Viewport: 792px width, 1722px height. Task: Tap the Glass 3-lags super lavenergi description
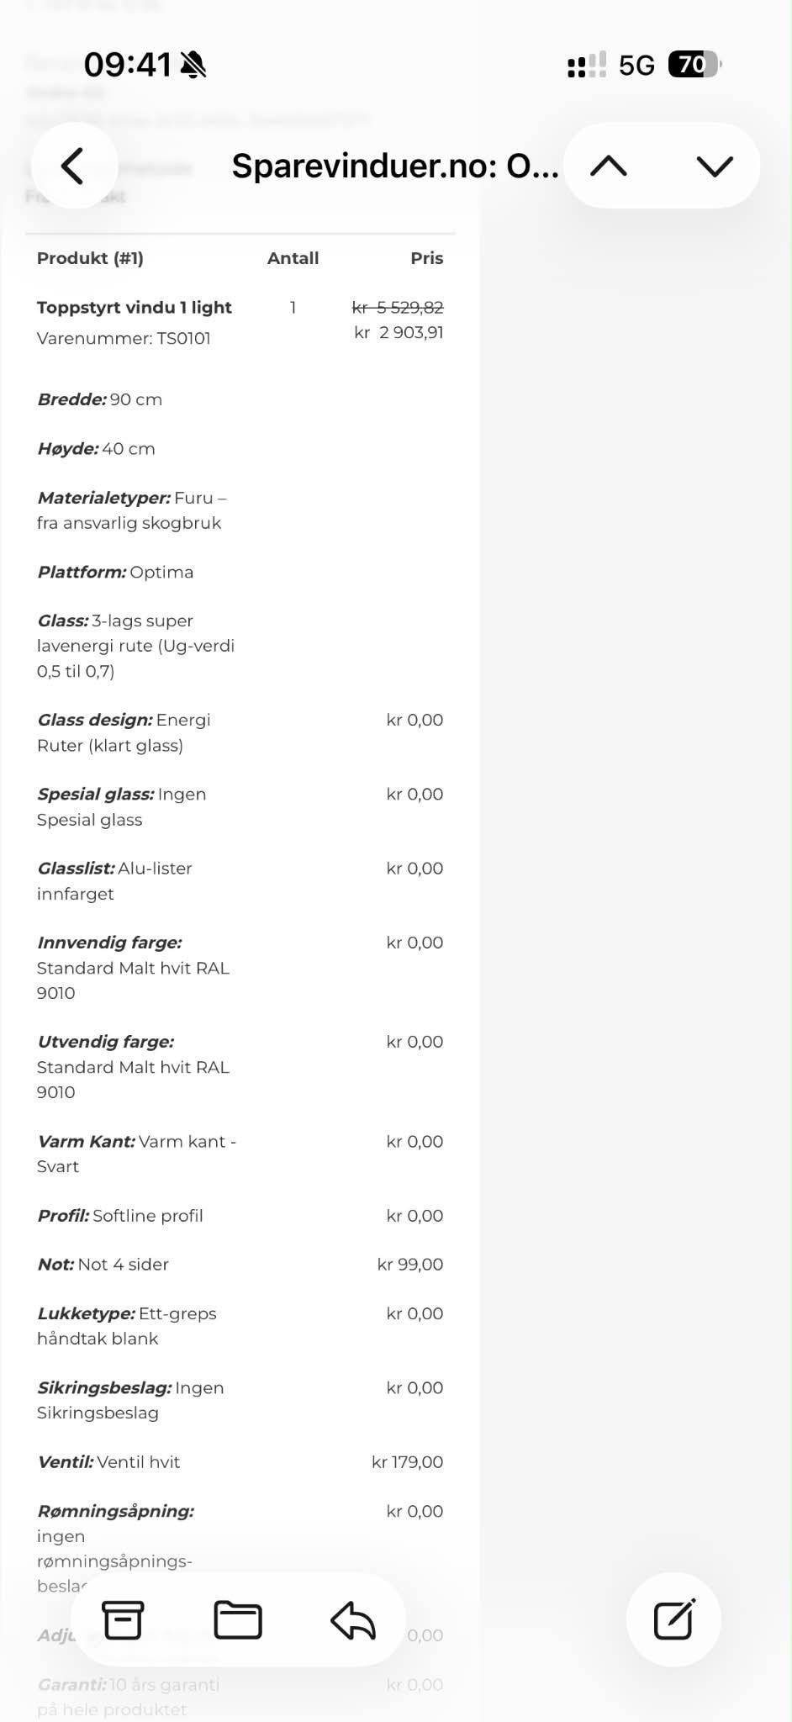tap(135, 646)
